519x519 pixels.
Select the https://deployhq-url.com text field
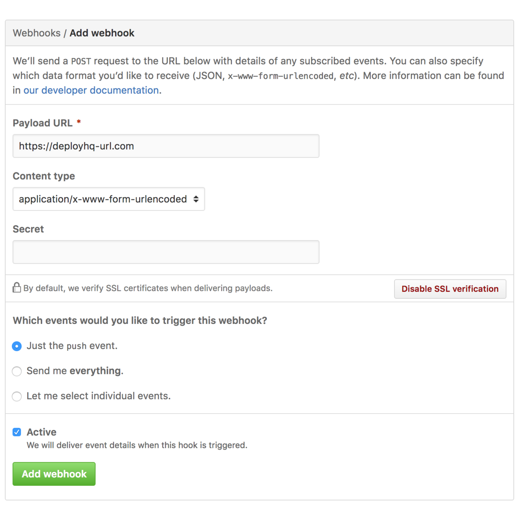pos(166,146)
